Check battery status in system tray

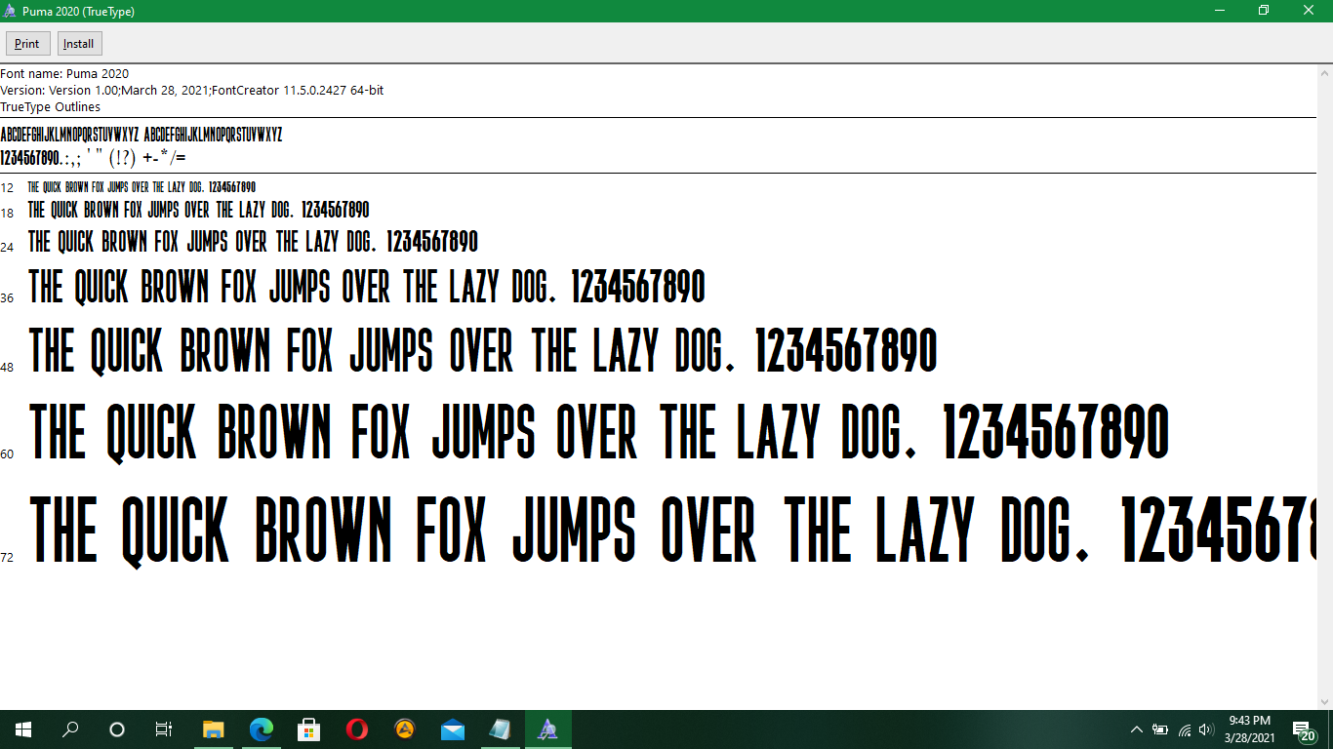pos(1160,729)
